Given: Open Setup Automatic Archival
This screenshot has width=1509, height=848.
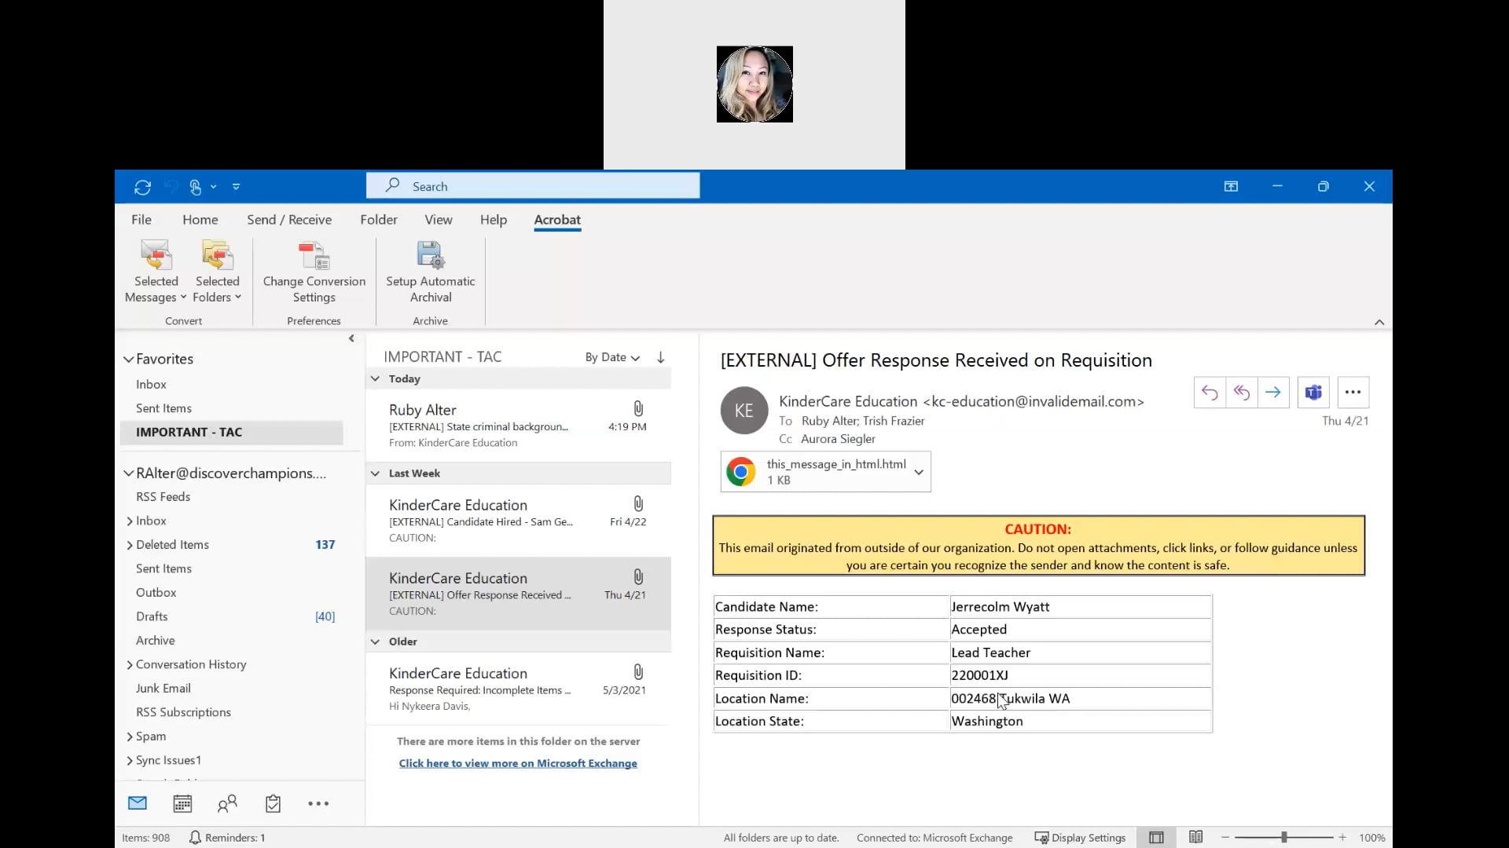Looking at the screenshot, I should [429, 271].
